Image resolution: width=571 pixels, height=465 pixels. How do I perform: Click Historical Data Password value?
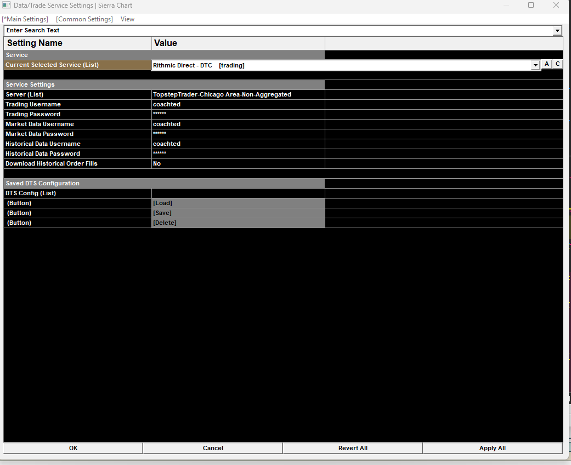[238, 154]
